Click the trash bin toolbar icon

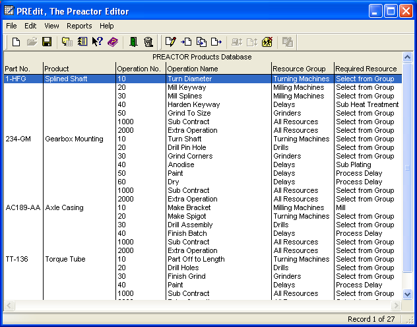148,42
